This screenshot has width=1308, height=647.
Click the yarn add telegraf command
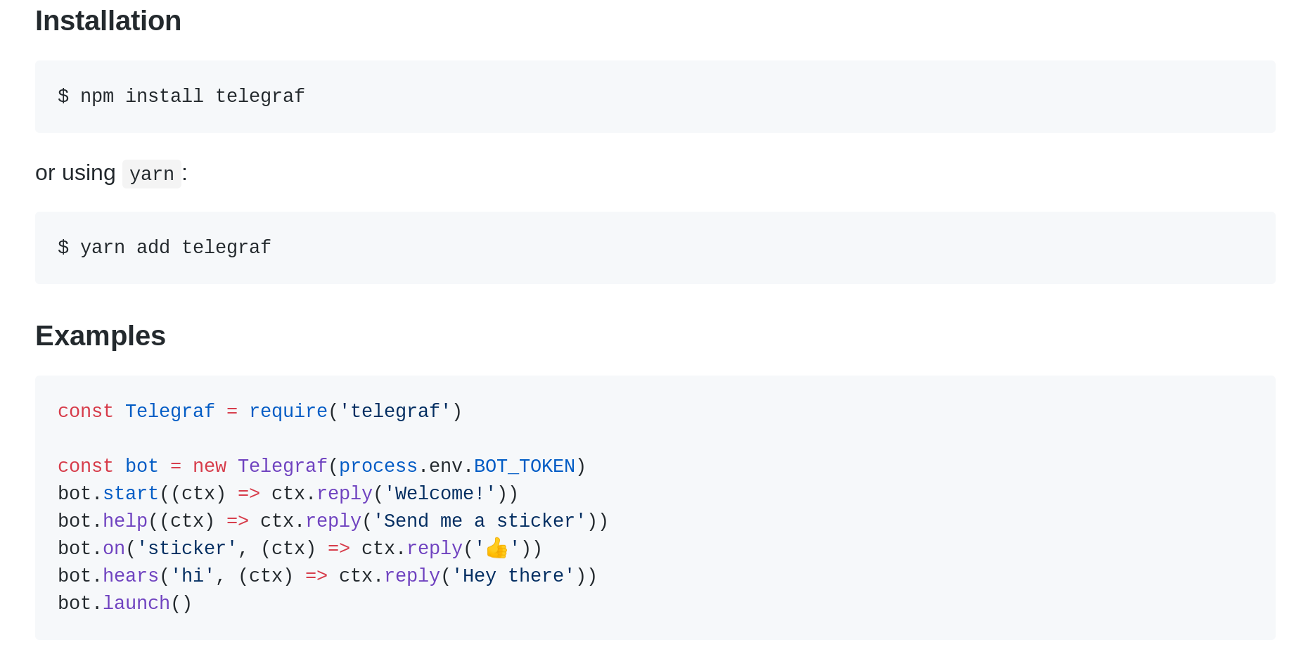(x=165, y=248)
